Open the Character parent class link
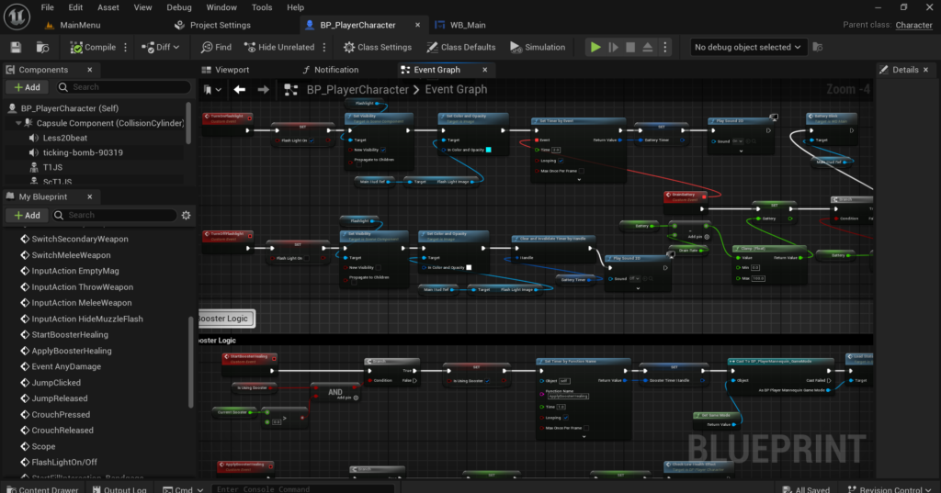Image resolution: width=941 pixels, height=493 pixels. coord(914,25)
